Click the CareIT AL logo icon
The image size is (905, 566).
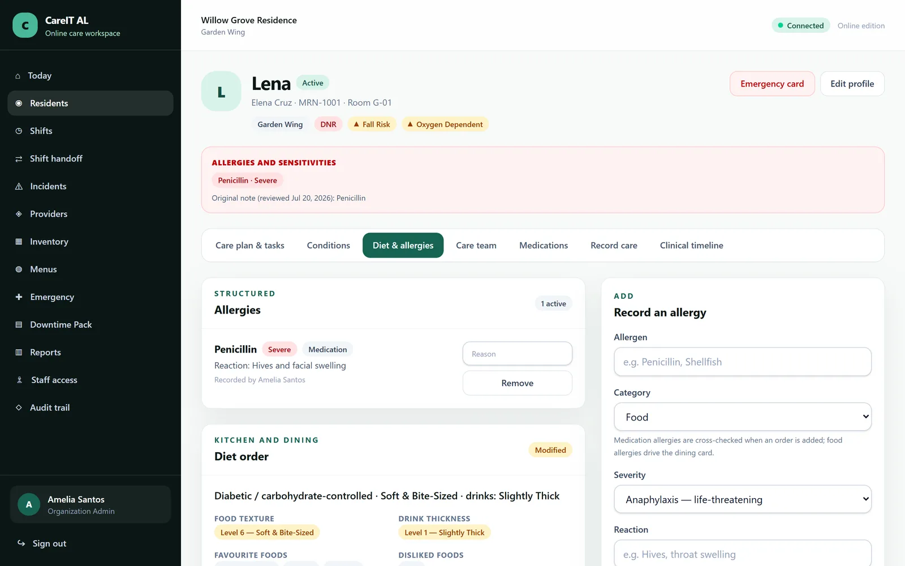pos(25,25)
